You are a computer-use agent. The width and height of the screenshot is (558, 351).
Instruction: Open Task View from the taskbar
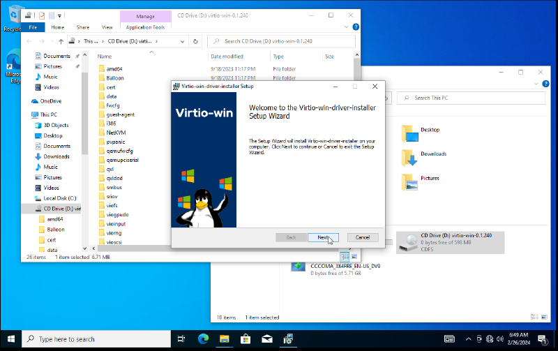coord(181,339)
